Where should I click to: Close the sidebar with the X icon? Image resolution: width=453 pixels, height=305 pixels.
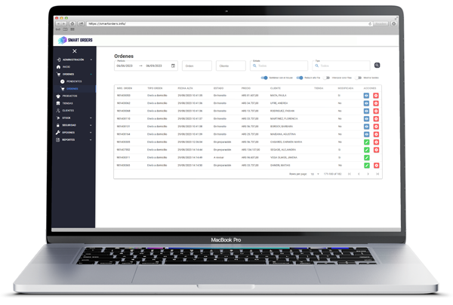75,50
